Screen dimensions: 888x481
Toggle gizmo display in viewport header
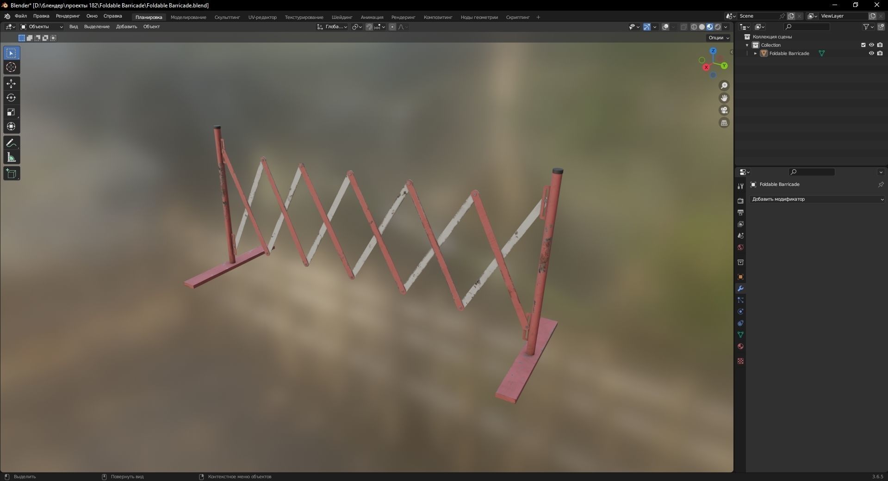647,27
